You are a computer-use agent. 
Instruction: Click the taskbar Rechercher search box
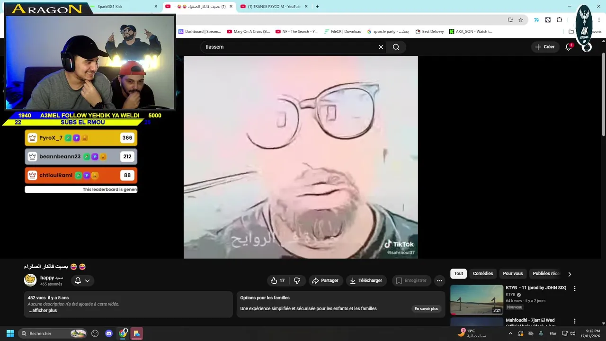tap(53, 333)
